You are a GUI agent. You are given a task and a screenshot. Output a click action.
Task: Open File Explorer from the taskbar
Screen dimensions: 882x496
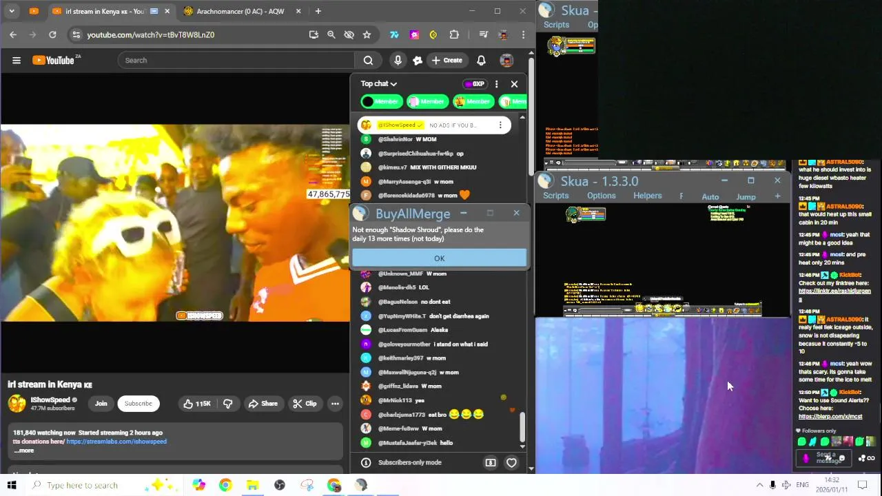pyautogui.click(x=252, y=485)
